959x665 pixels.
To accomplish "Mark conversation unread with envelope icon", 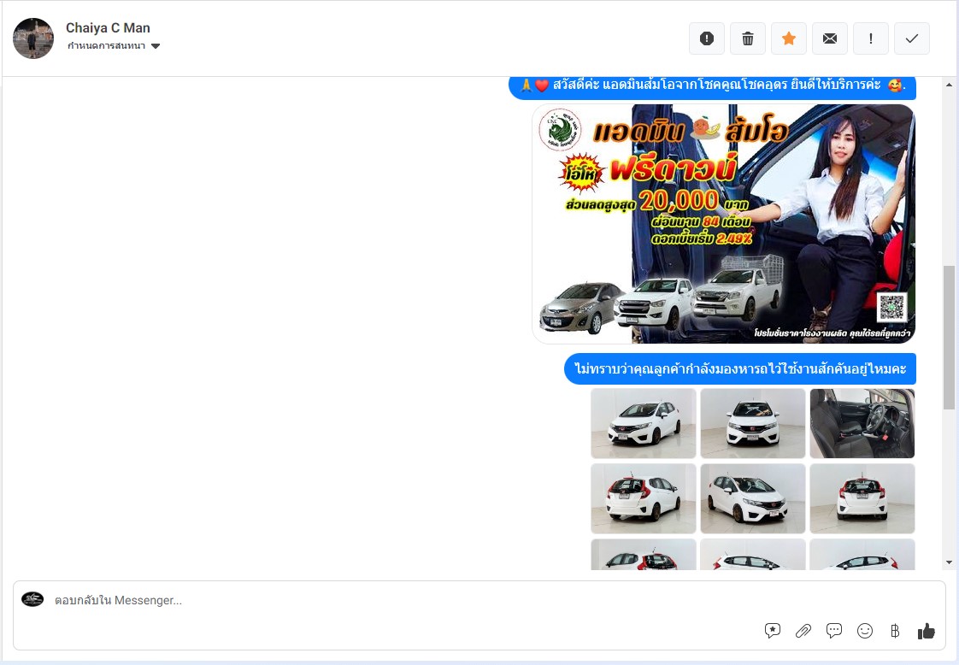I will tap(830, 38).
